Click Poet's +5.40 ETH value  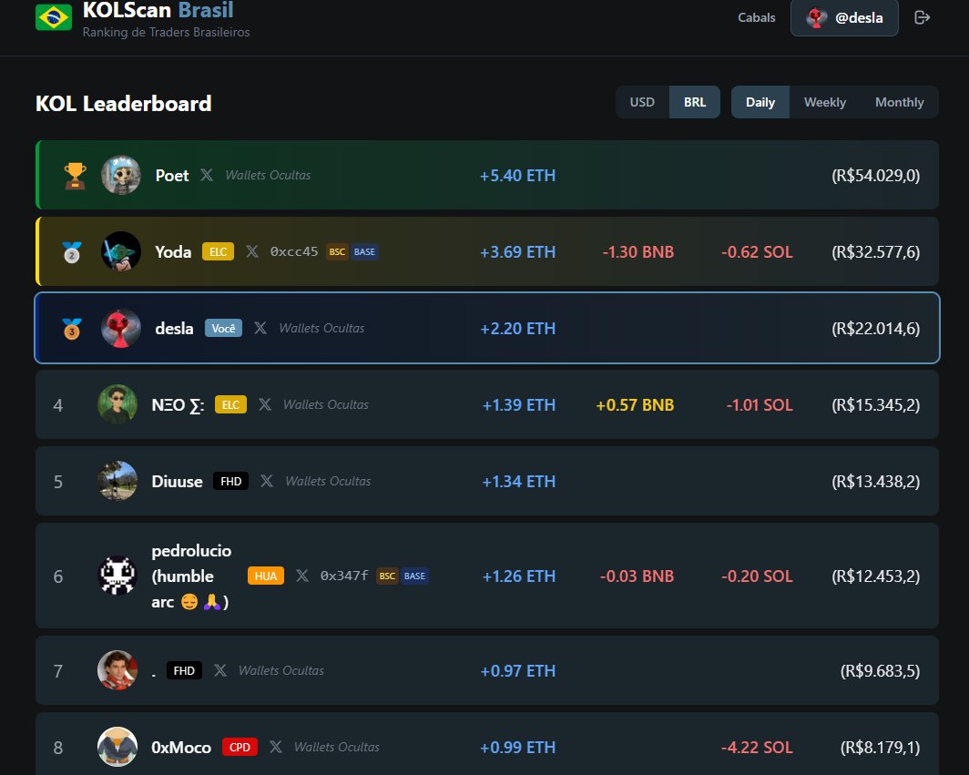tap(518, 176)
